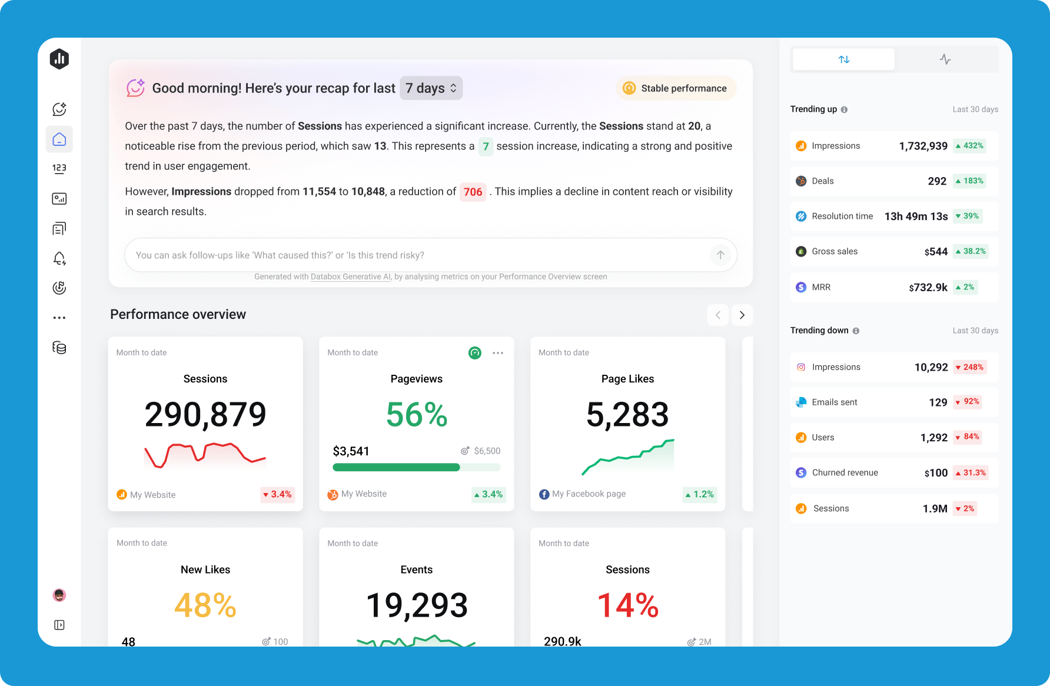1050x686 pixels.
Task: Show next Performance overview cards
Action: (742, 315)
